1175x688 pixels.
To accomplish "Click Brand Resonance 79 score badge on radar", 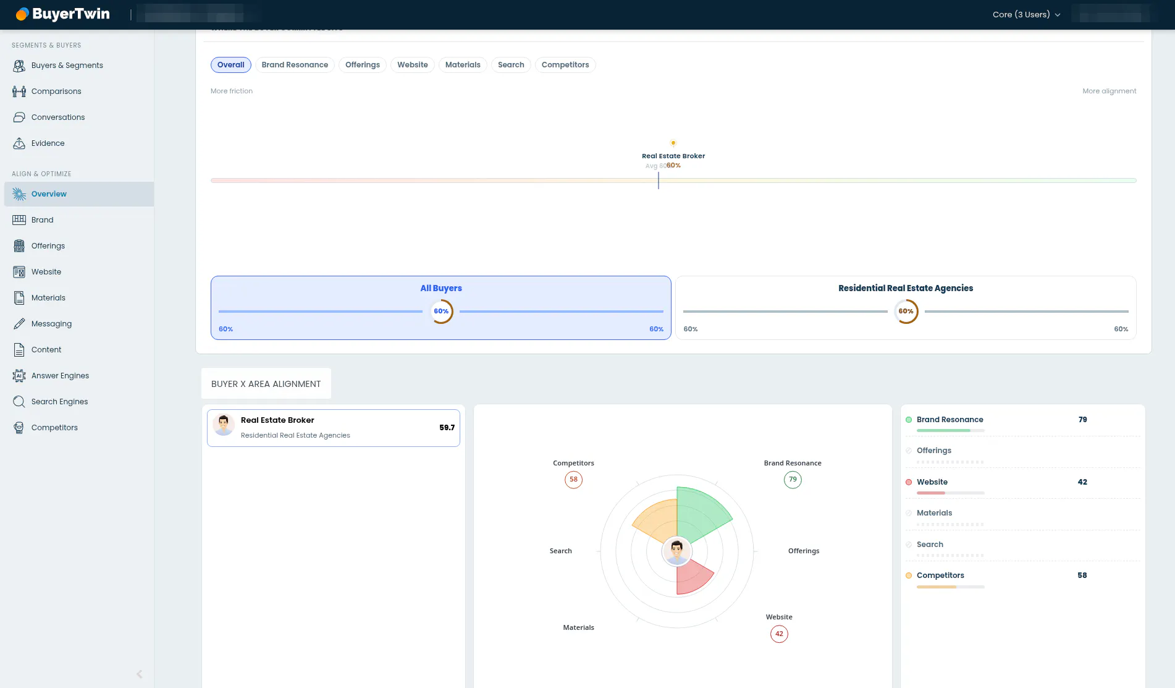I will 793,480.
